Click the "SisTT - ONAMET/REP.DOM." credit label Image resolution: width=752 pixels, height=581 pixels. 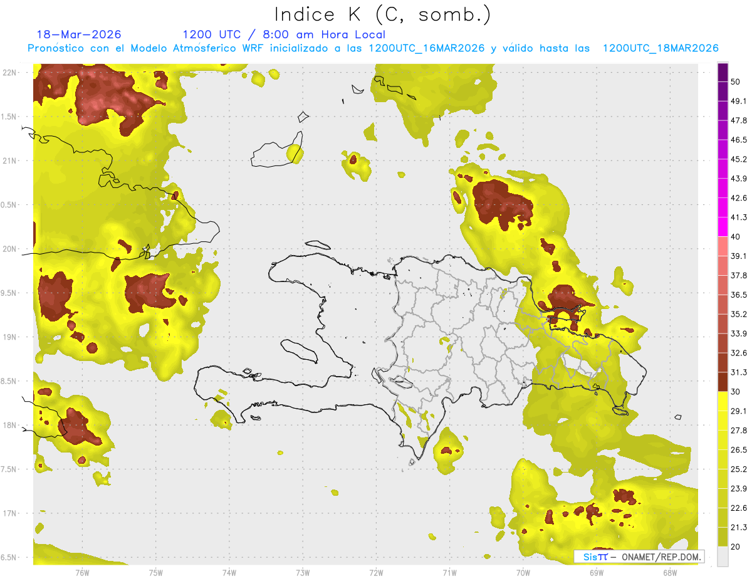coord(639,557)
